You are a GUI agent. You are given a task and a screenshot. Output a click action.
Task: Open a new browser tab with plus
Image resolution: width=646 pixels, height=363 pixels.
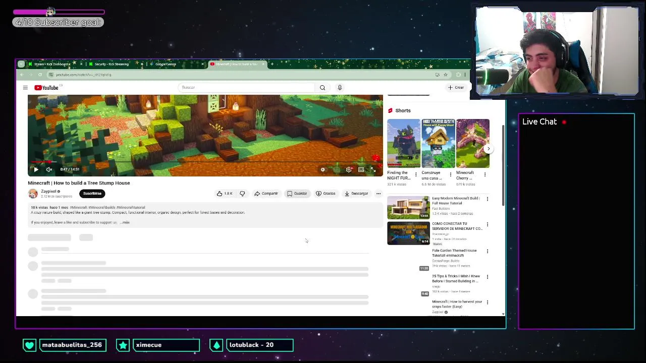coord(272,64)
